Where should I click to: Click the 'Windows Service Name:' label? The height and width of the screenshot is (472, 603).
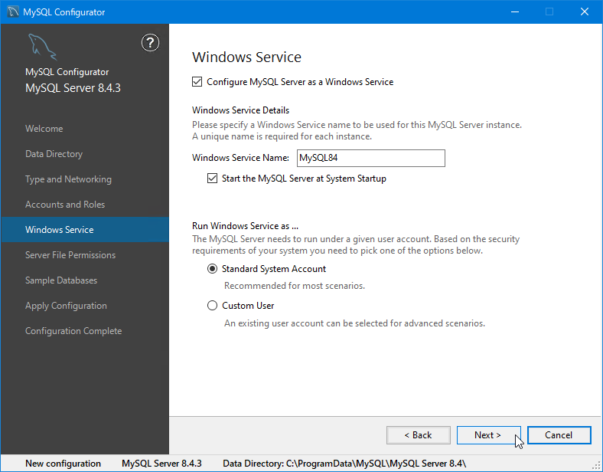pyautogui.click(x=241, y=158)
